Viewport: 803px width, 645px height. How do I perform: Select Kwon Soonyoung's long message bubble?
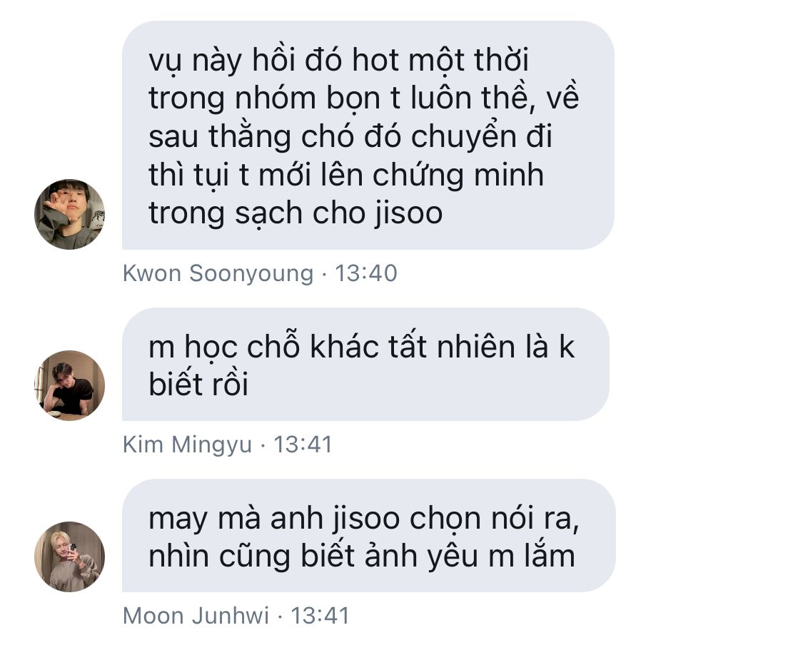tap(368, 135)
